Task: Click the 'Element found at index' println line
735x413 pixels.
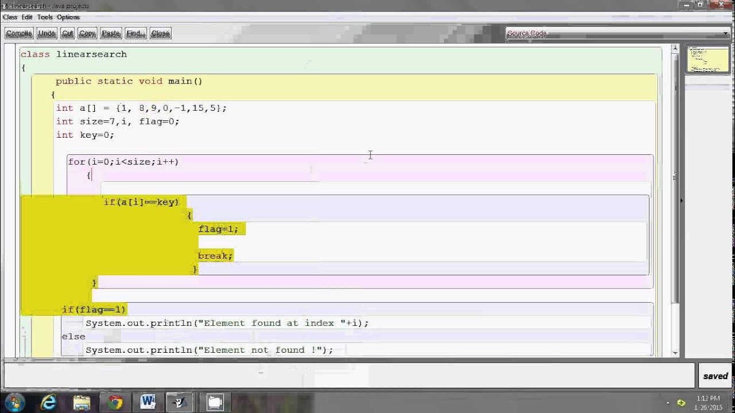Action: 227,323
